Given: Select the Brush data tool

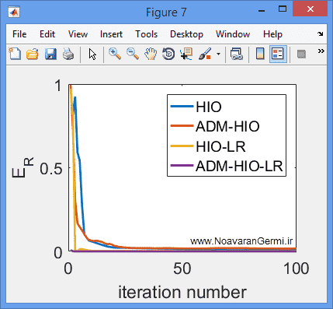Looking at the screenshot, I should click(205, 54).
